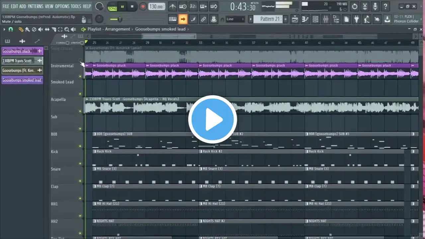Viewport: 425px width, 239px height.
Task: Adjust the master volume knob
Action: (99, 6)
